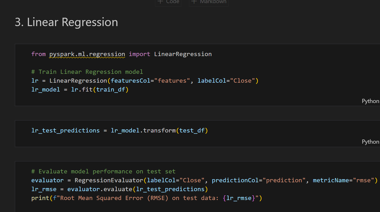Screen dimensions: 380x212
Task: Click the "features" string literal
Action: [172, 81]
